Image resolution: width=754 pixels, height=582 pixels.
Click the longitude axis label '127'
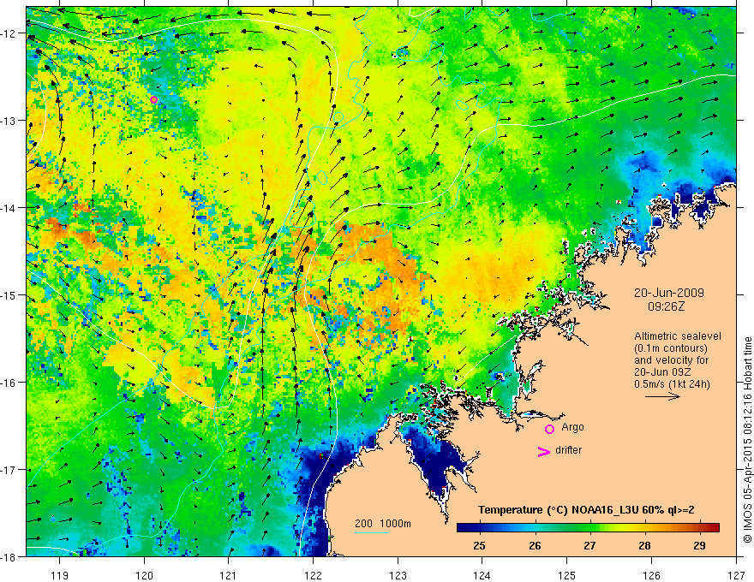point(736,575)
